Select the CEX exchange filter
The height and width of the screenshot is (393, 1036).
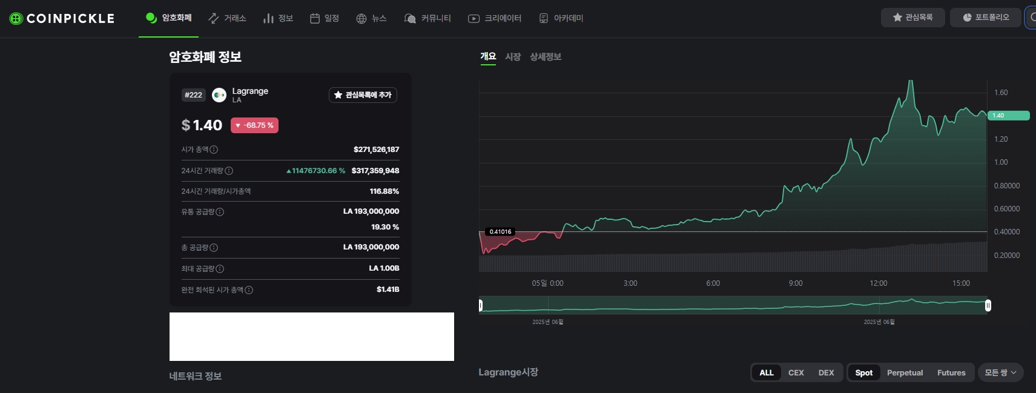(796, 372)
